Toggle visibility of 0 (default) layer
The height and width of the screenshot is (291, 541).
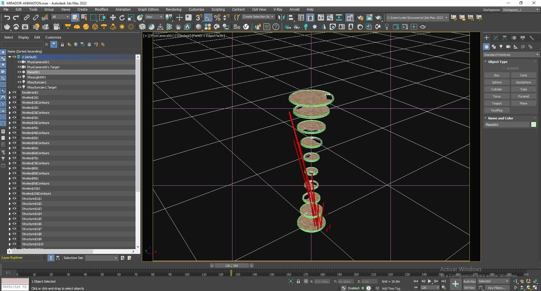click(x=14, y=57)
